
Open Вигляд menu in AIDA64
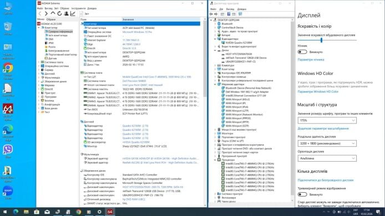point(48,8)
